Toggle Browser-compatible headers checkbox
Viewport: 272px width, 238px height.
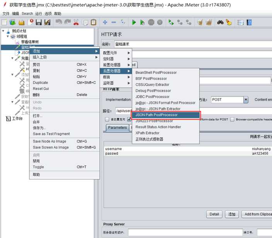tap(232, 119)
